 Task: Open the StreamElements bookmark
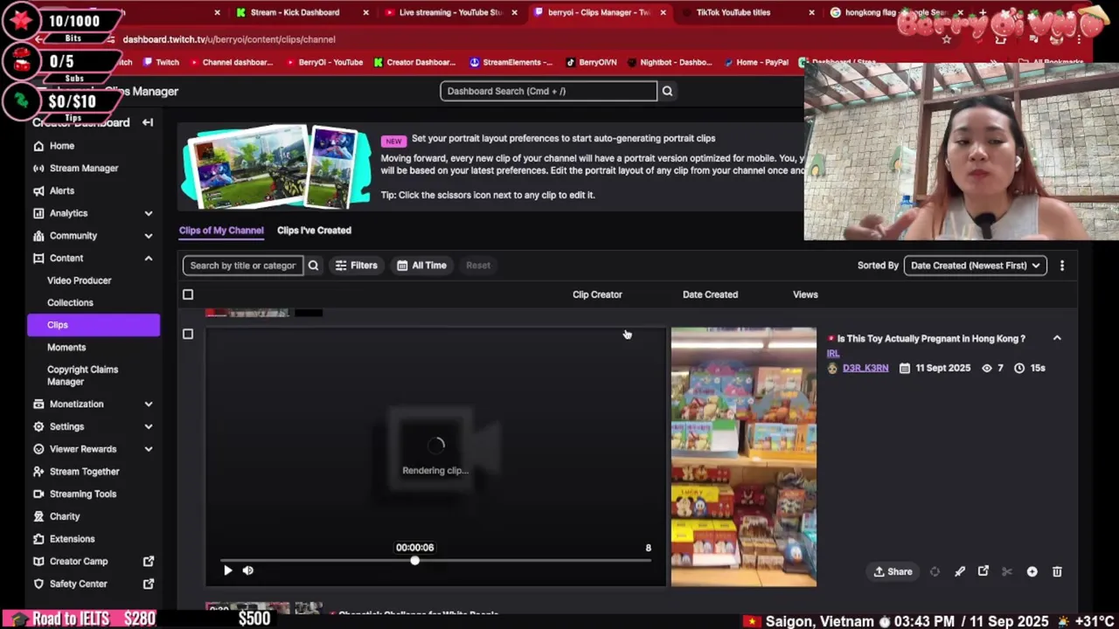click(511, 62)
